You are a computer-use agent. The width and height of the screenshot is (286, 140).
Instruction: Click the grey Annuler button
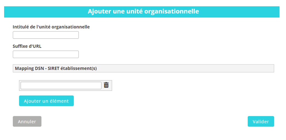click(27, 121)
